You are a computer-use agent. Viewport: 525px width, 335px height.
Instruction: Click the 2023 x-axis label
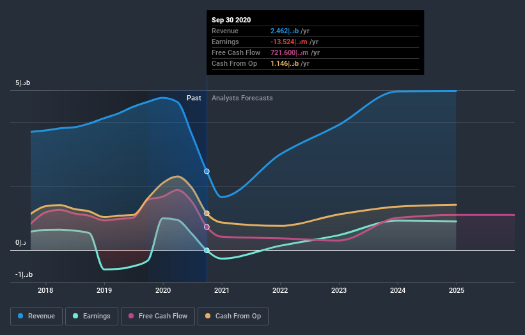(339, 290)
